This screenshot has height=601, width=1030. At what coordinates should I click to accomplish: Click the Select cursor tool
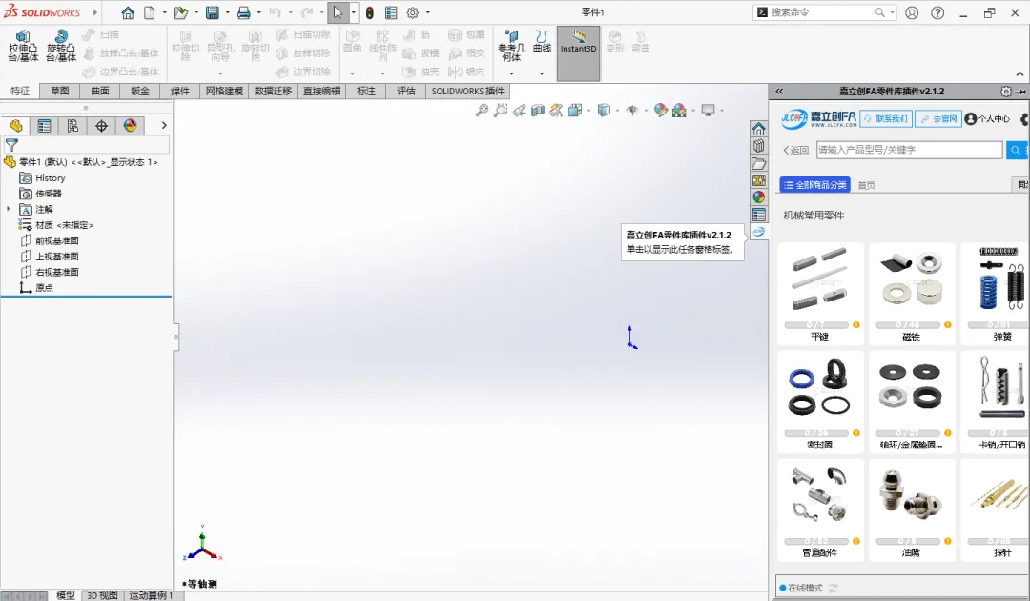(x=338, y=12)
